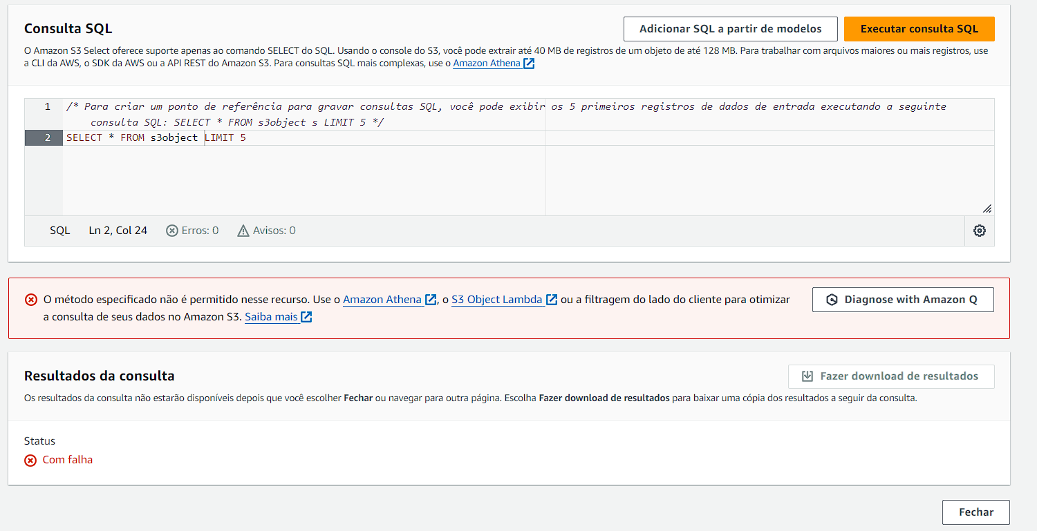Screen dimensions: 1037x531
Task: Open Amazon Athena link in error banner
Action: [x=390, y=300]
